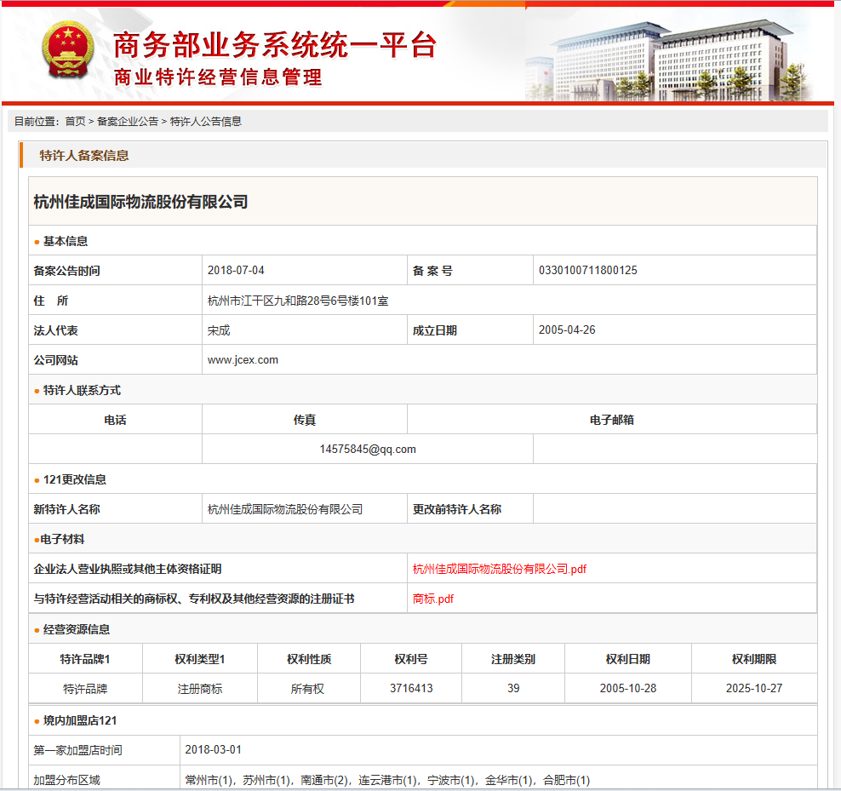841x791 pixels.
Task: Click the 权利类型1 column header
Action: 200,659
